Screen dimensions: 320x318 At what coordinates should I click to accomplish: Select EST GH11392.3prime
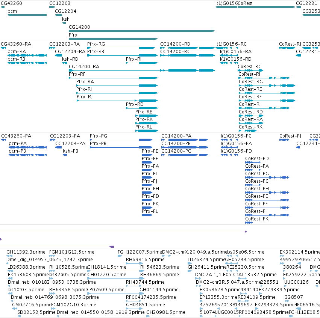pyautogui.click(x=26, y=252)
